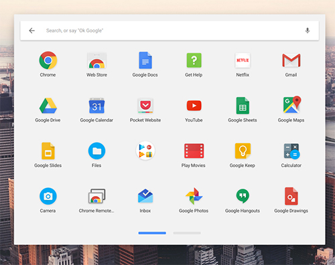Open the Inbox app
This screenshot has width=335, height=265.
tap(145, 196)
